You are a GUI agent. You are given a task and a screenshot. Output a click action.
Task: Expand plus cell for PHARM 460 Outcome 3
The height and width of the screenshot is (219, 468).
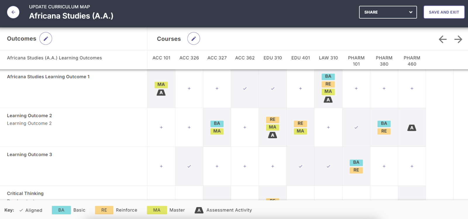pos(412,166)
